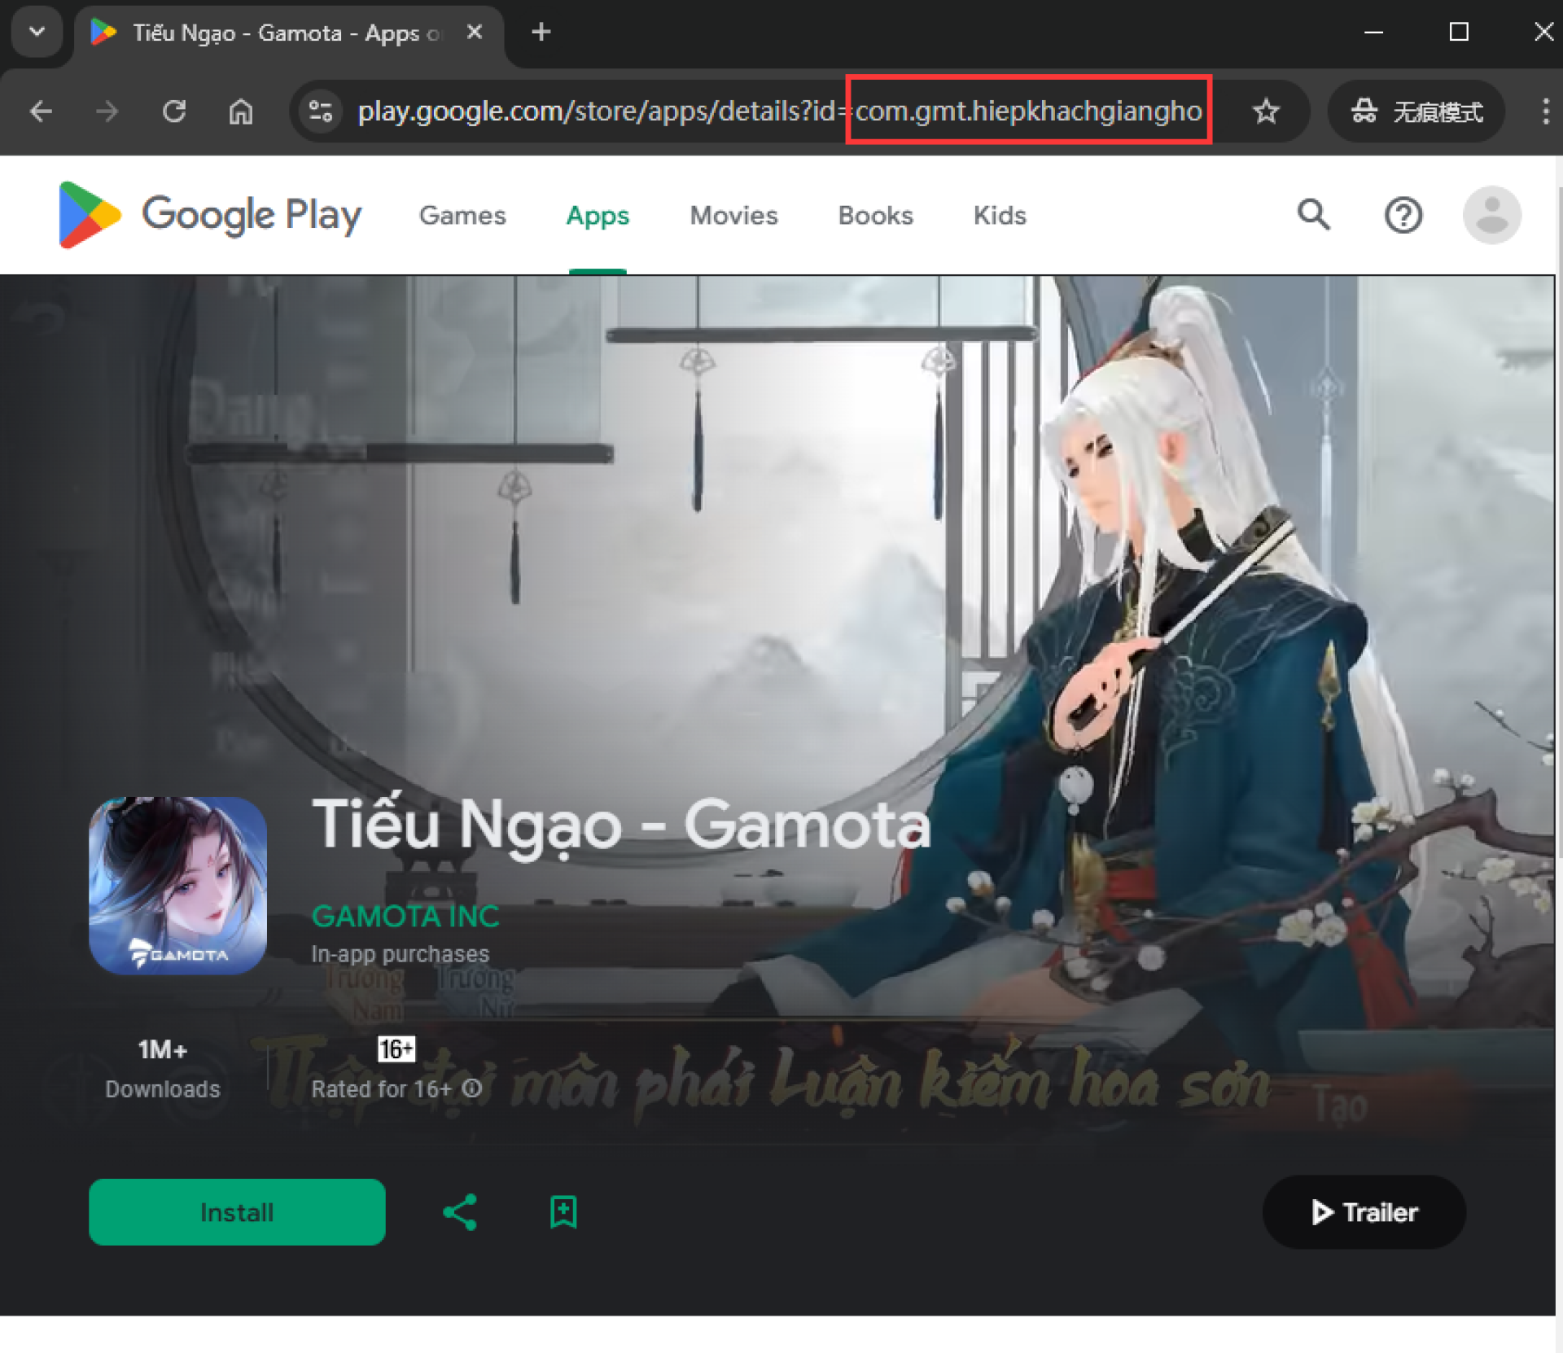Open the tab search chevron
This screenshot has width=1563, height=1353.
[37, 32]
